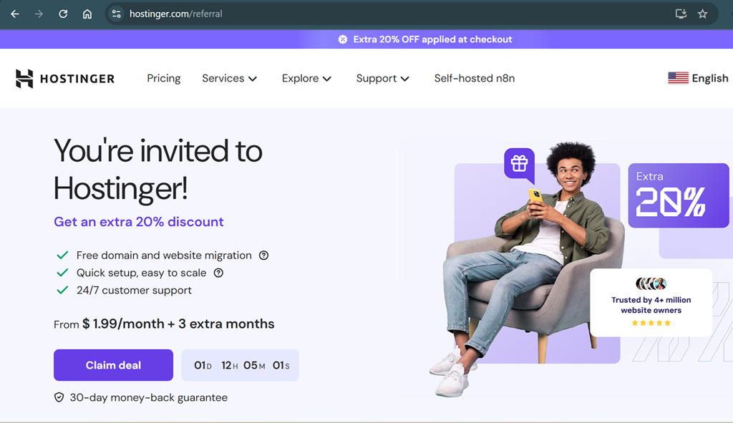Reload the page with the refresh icon
The width and height of the screenshot is (733, 423).
63,14
